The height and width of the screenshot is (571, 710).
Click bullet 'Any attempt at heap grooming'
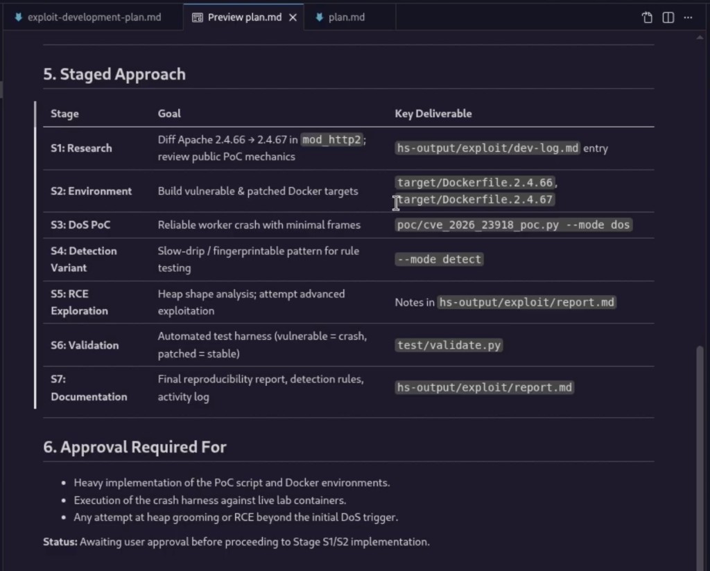tap(236, 517)
